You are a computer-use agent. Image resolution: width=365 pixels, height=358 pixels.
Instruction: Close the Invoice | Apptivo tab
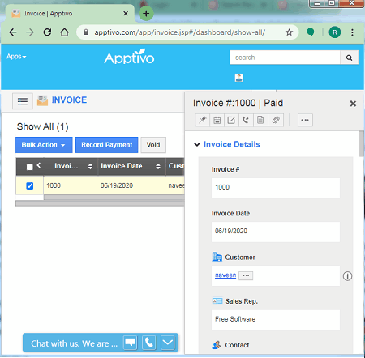[126, 13]
